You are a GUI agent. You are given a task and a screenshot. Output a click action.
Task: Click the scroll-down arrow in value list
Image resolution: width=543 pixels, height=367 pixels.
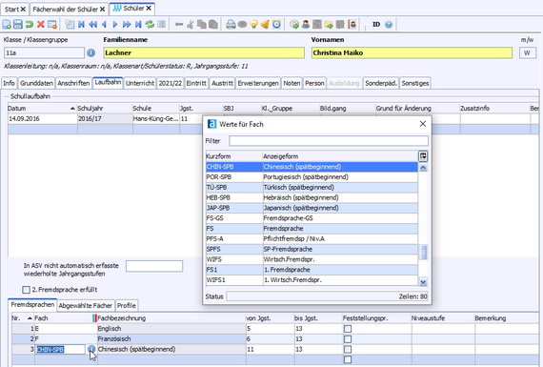click(x=423, y=282)
